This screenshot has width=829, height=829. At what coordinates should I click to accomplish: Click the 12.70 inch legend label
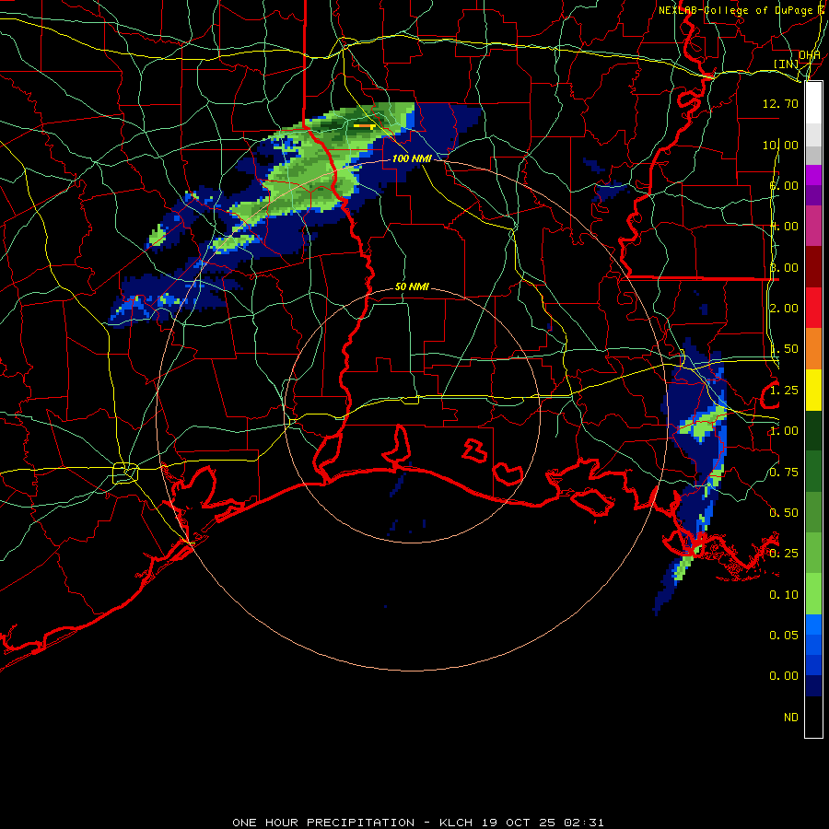pos(780,103)
